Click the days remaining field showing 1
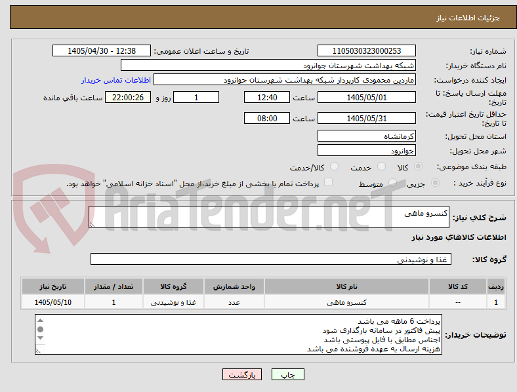 tap(196, 97)
